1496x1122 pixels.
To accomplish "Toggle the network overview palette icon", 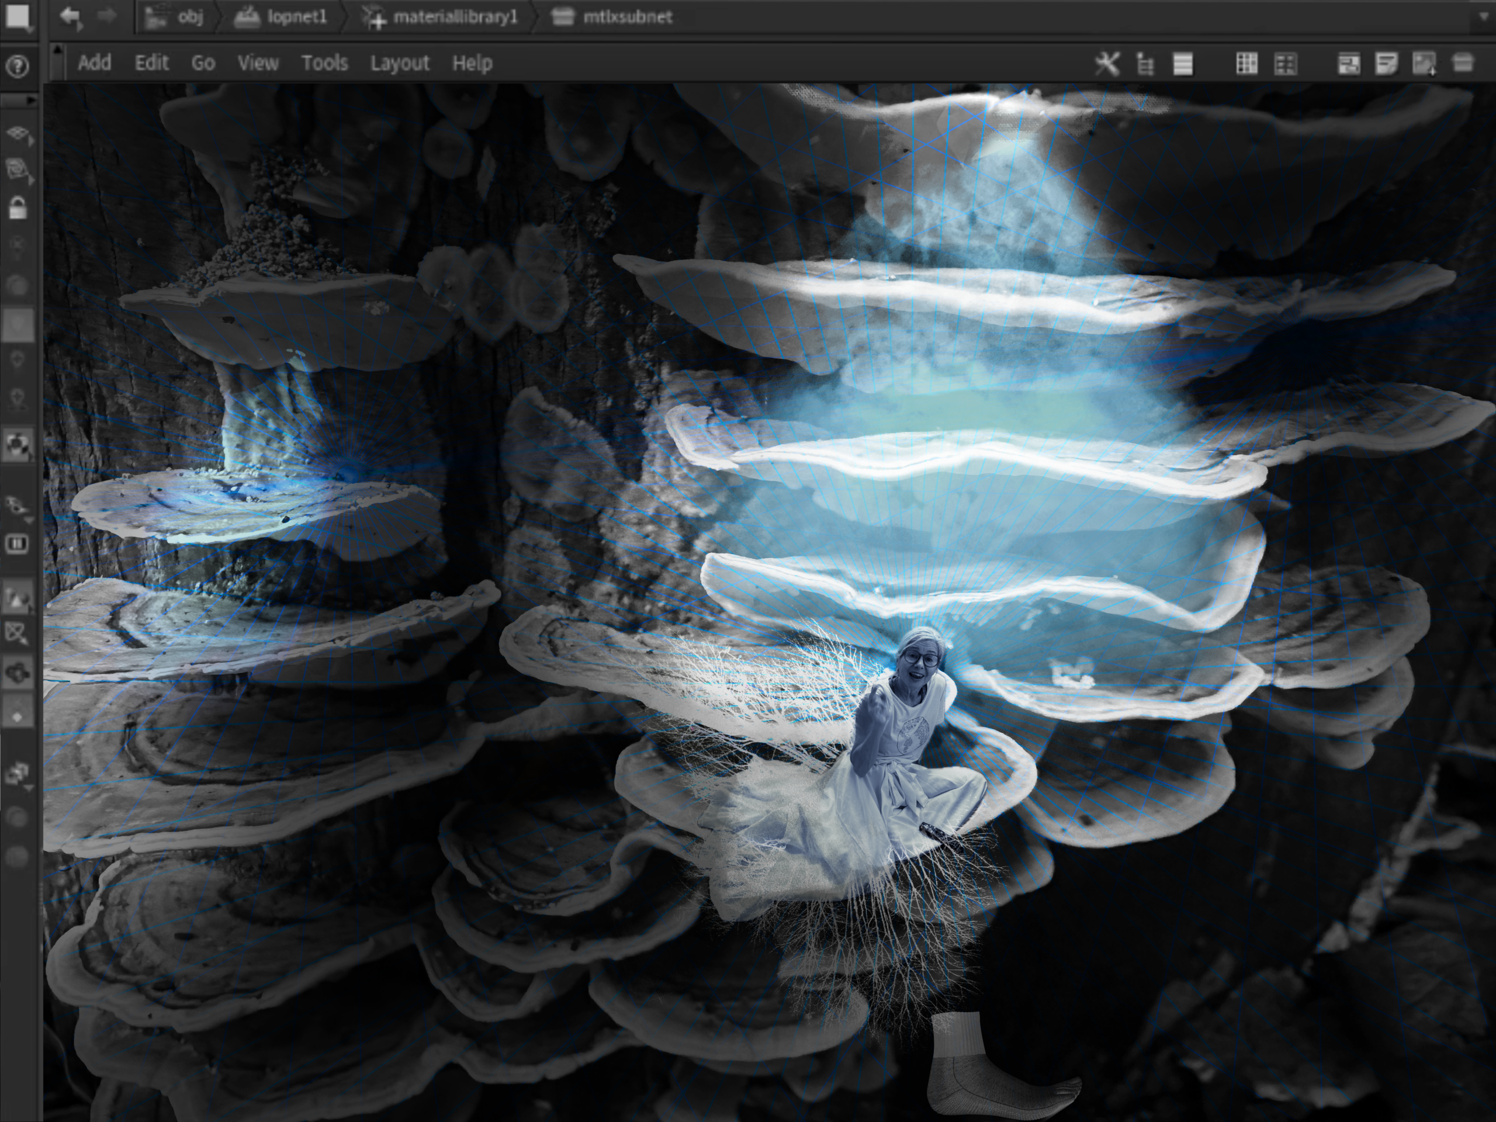I will (x=1349, y=64).
